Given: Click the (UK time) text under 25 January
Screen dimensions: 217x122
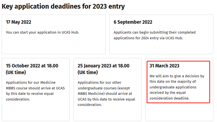Looking at the screenshot, I should click(88, 72).
